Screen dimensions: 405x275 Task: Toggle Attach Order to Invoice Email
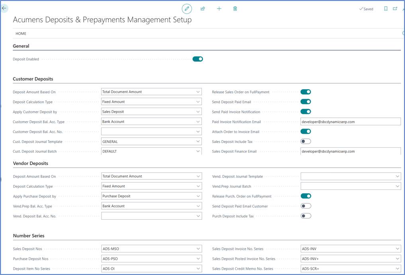(x=305, y=132)
